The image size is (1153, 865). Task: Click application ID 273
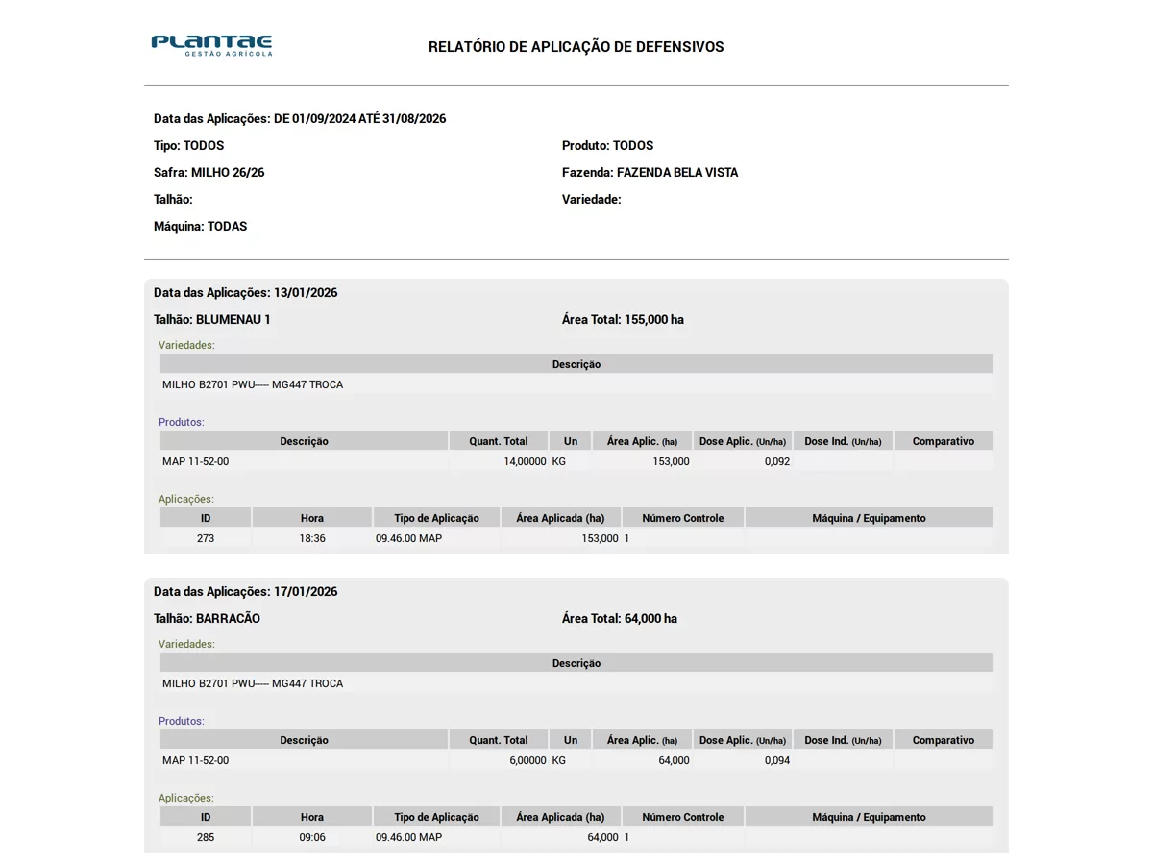click(x=206, y=538)
